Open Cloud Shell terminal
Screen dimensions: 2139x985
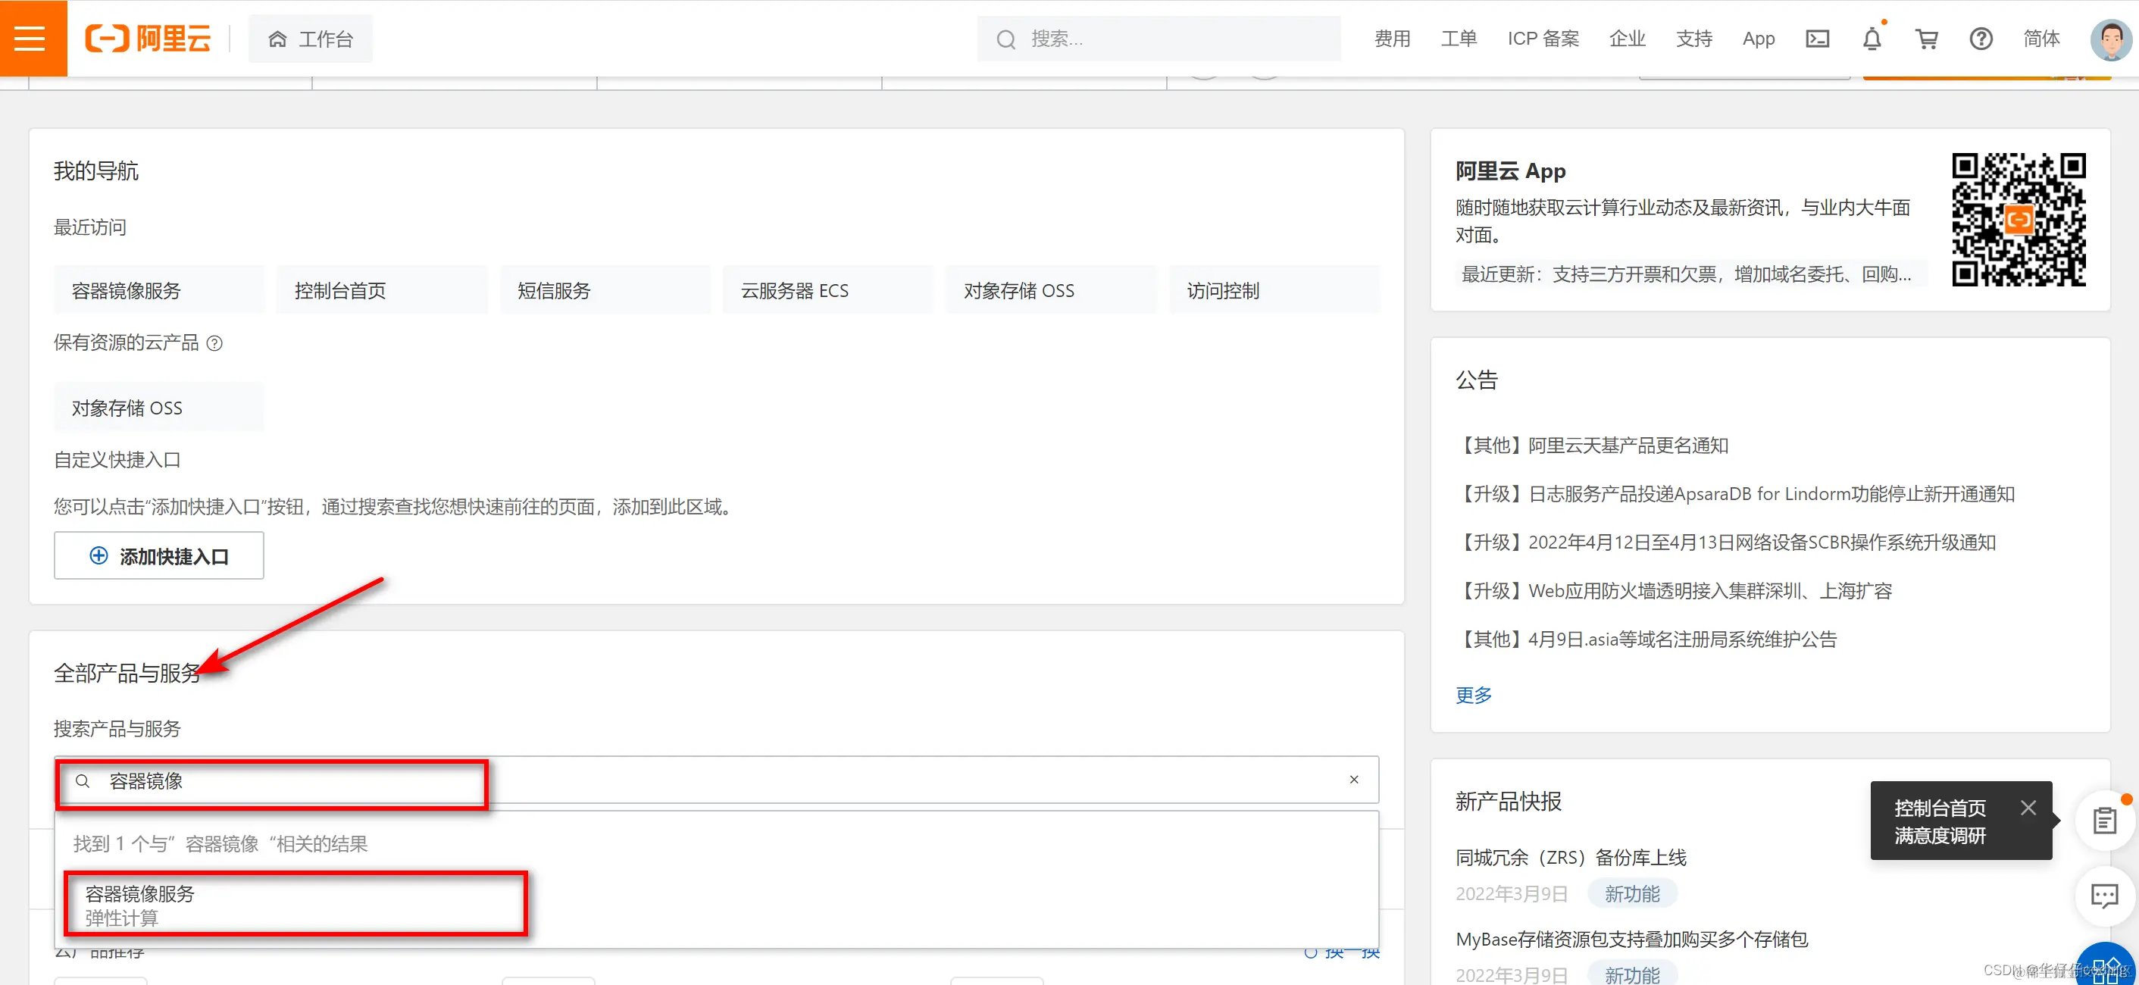pos(1818,38)
